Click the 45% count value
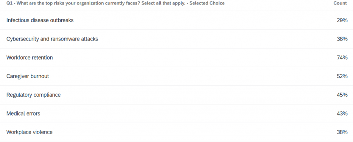353x142 pixels. click(x=342, y=95)
